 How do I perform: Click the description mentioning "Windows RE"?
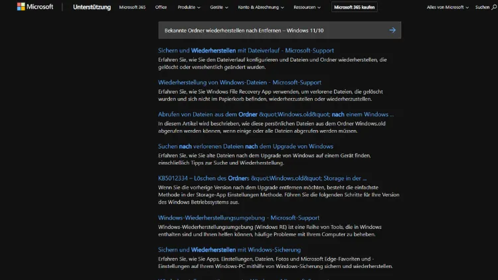point(270,230)
